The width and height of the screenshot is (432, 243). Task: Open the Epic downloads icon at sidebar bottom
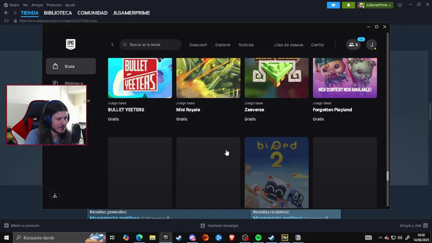coord(55,195)
